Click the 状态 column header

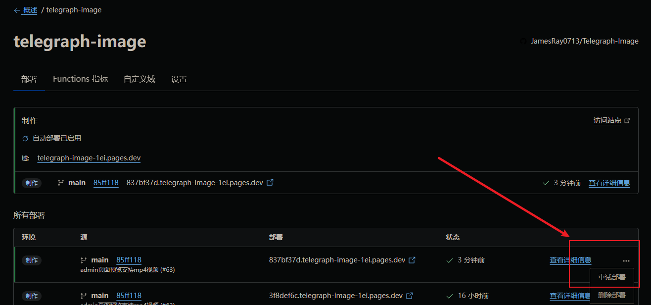point(453,237)
